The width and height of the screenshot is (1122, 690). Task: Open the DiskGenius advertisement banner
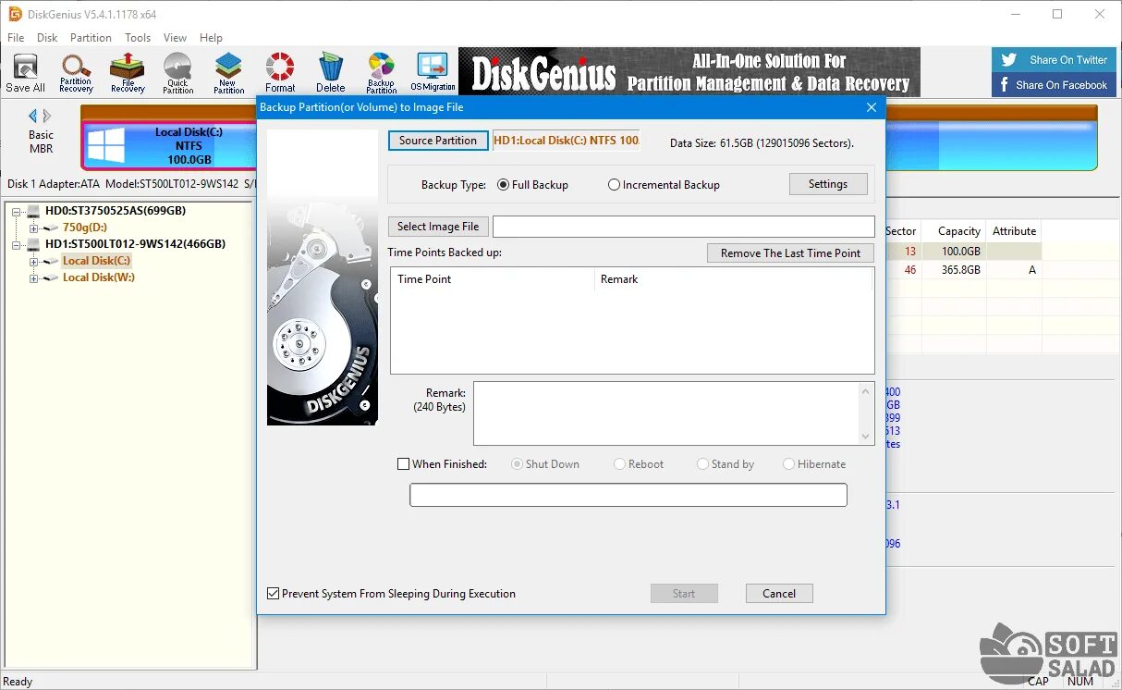(689, 72)
